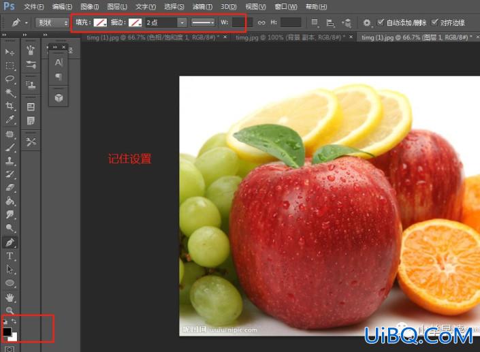Viewport: 480px width, 352px height.
Task: Switch to timg (1).jpg 色相/饱和度 tab
Action: (153, 37)
